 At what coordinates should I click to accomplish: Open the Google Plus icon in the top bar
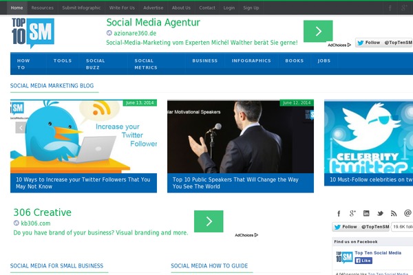[404, 8]
